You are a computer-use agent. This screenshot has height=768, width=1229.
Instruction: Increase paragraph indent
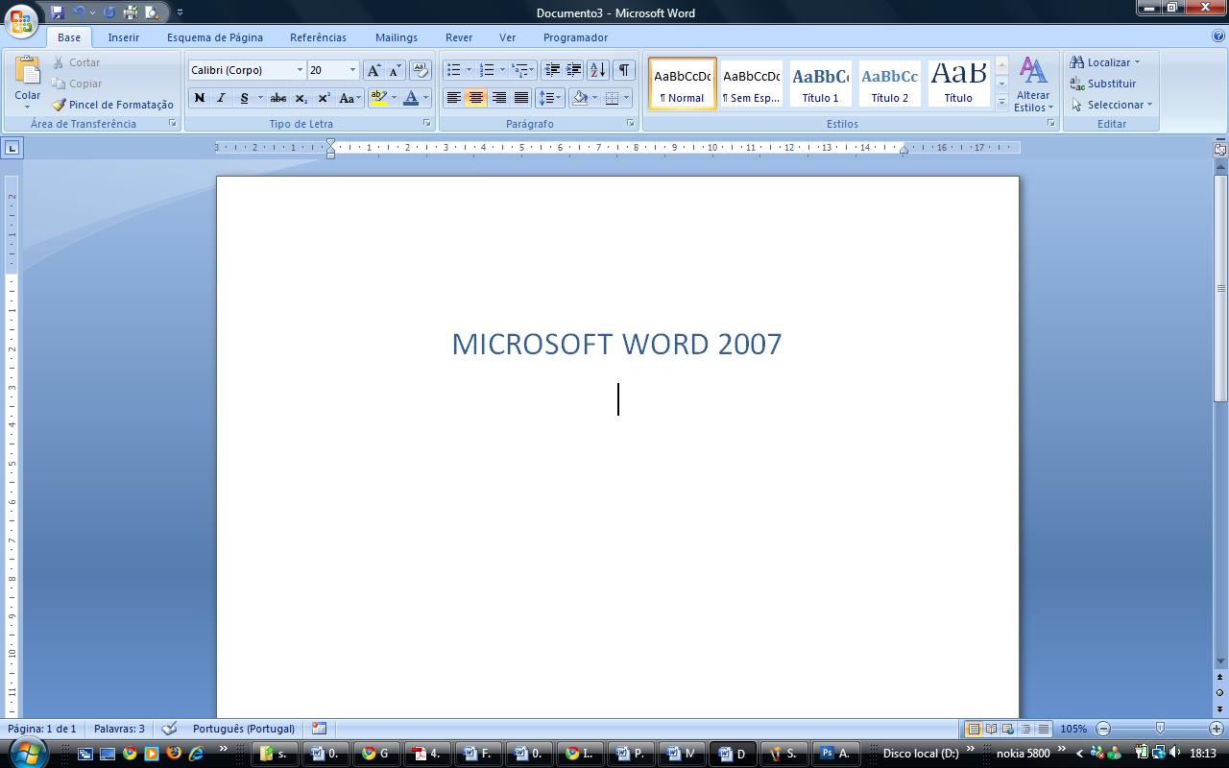point(574,70)
